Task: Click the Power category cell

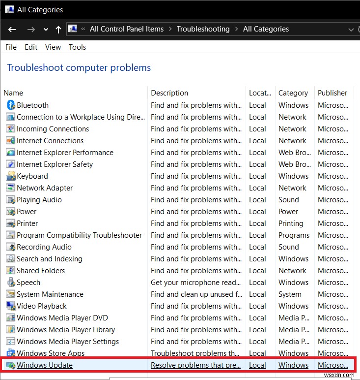Action: [x=288, y=211]
